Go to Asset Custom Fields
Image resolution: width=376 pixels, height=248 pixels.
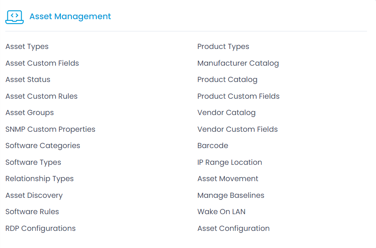[x=42, y=63]
